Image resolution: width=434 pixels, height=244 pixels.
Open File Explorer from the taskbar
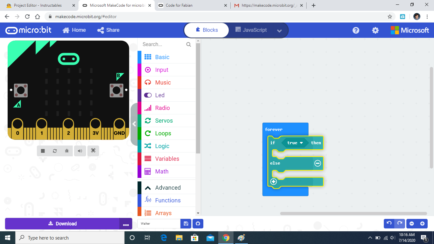point(179,238)
